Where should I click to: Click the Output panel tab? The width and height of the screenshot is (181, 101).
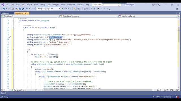(3, 93)
